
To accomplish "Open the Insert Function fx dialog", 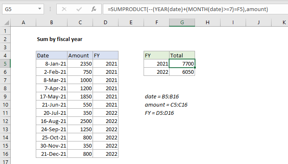I will [x=94, y=9].
